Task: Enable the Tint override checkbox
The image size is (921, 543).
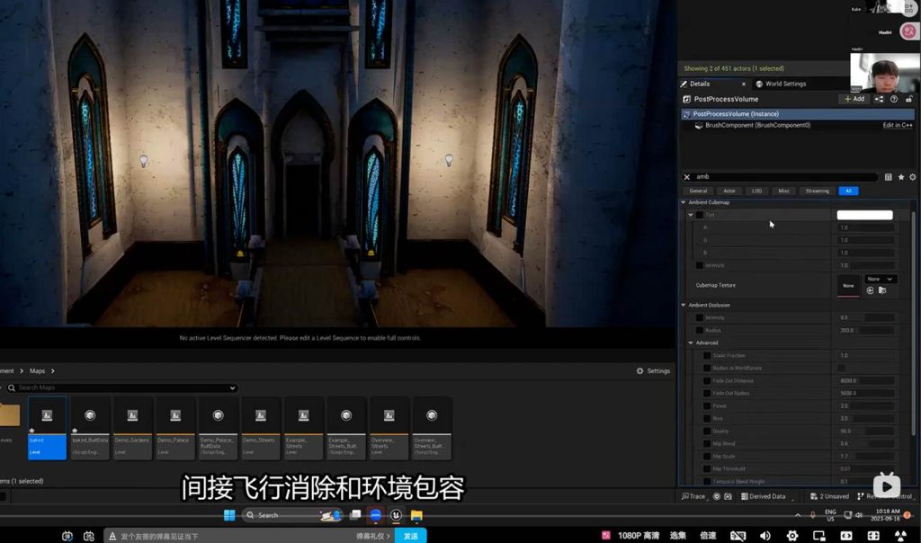Action: pyautogui.click(x=700, y=216)
